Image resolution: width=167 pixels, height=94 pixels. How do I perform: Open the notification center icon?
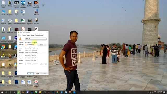[164, 92]
